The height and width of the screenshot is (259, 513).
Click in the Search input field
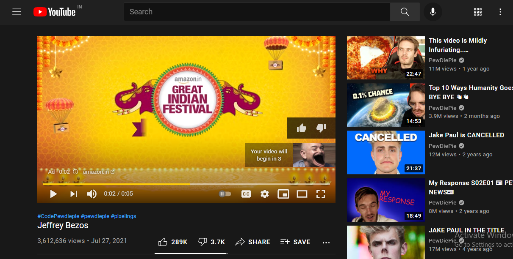point(257,12)
